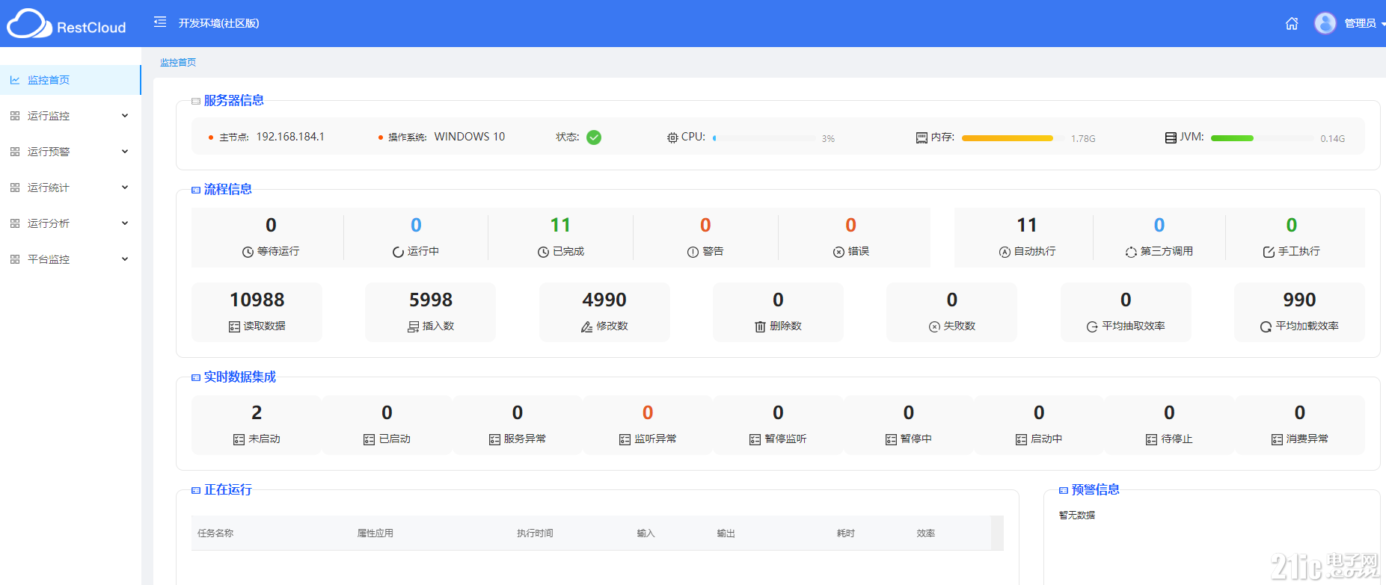Click the green status check icon
1386x585 pixels.
(594, 137)
